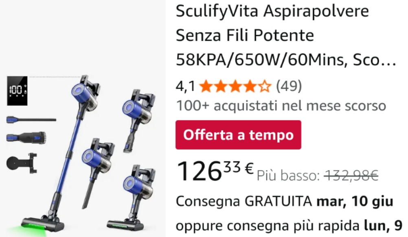Open the SculifyVita Aspirapolvere product title
This screenshot has height=237, width=408.
(286, 35)
